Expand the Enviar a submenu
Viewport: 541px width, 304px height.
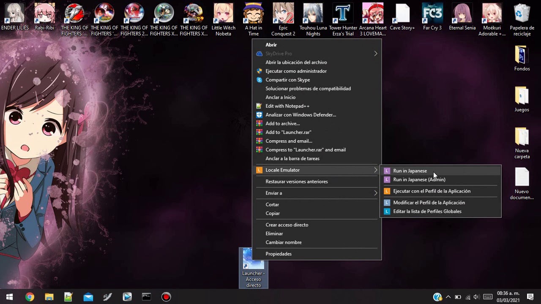tap(317, 193)
